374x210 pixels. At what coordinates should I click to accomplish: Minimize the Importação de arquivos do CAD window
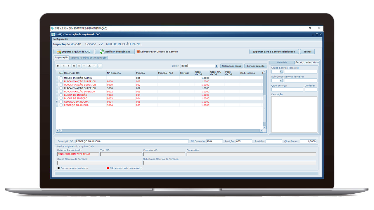click(313, 34)
